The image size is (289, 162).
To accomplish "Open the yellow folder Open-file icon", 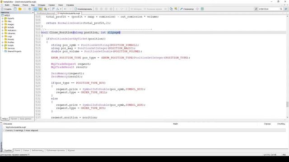I will click(x=20, y=9).
